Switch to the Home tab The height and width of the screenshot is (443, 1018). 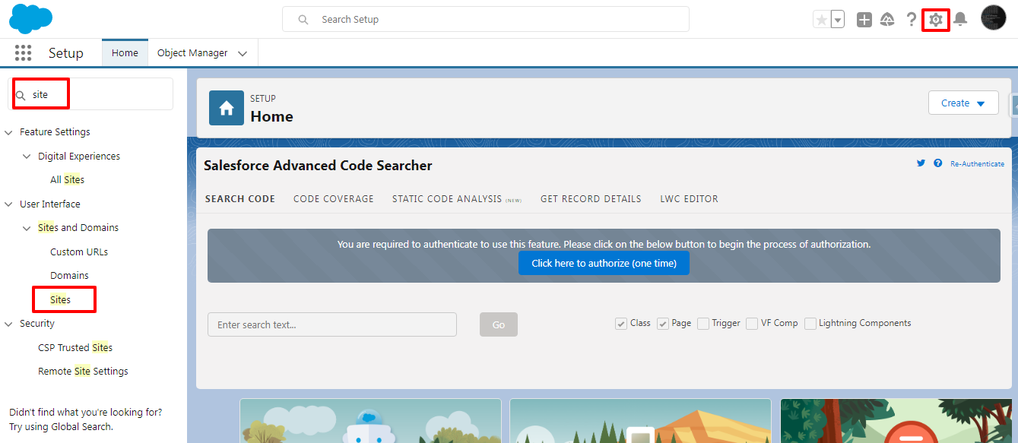(125, 52)
